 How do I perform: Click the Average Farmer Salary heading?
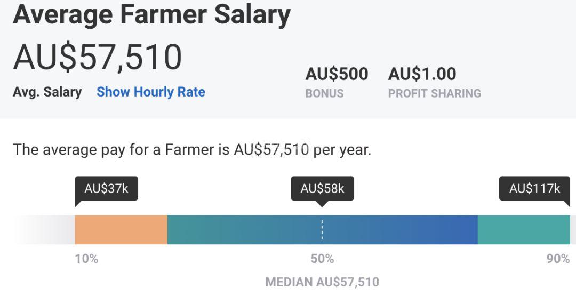[151, 15]
